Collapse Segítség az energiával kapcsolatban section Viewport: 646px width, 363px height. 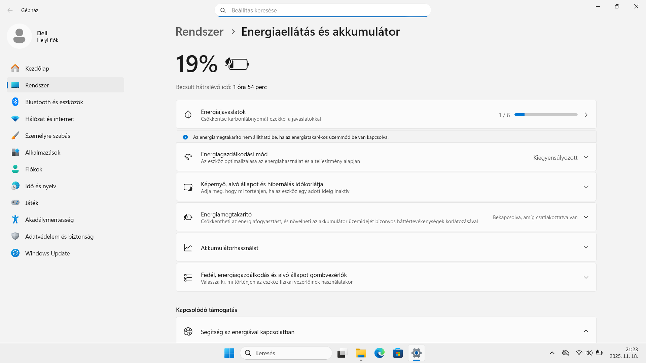pos(586,331)
